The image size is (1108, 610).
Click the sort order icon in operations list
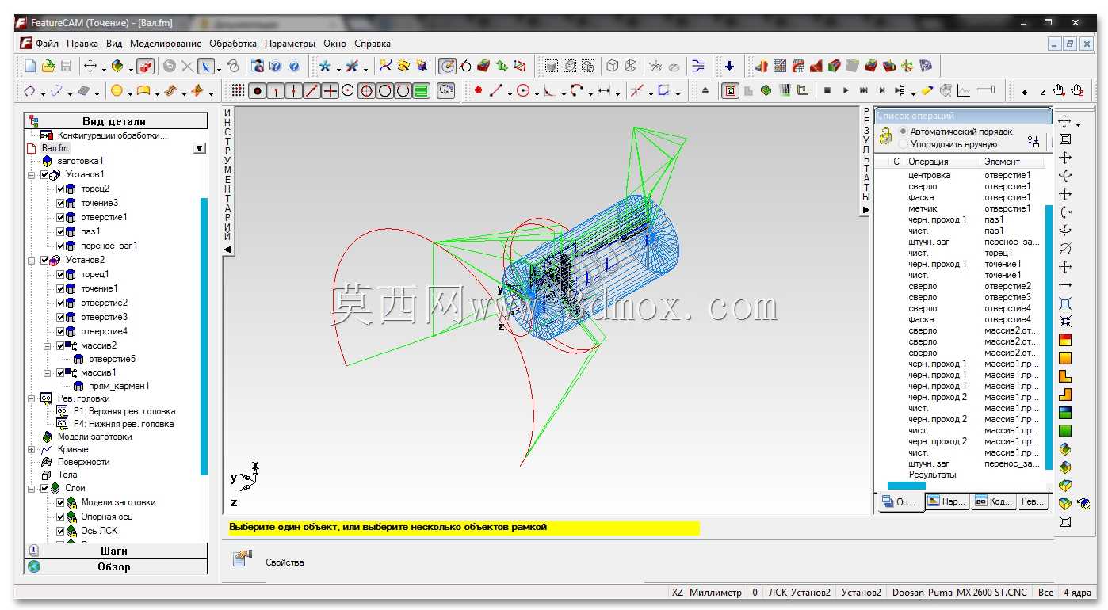[1033, 142]
